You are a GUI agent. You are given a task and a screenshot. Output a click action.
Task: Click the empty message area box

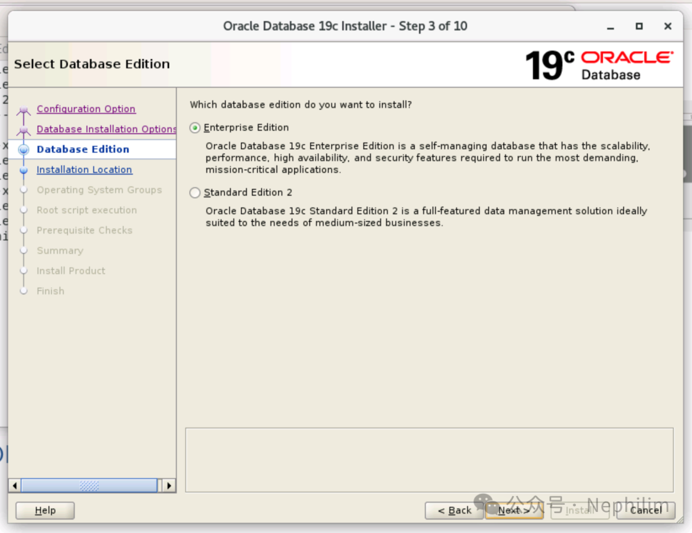(x=429, y=460)
